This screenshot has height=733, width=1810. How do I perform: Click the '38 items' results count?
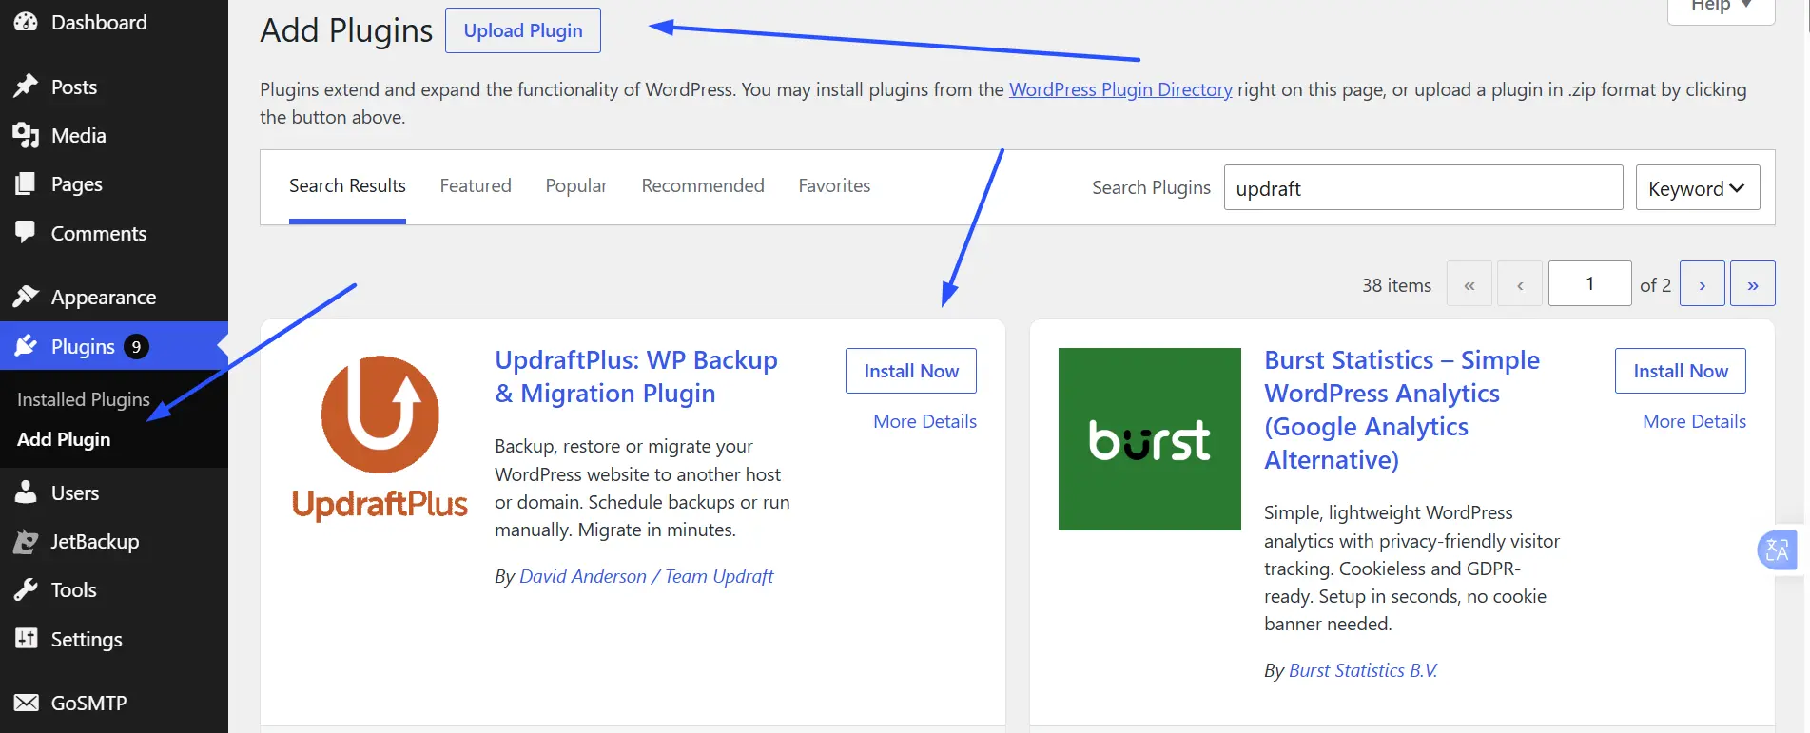pyautogui.click(x=1396, y=285)
